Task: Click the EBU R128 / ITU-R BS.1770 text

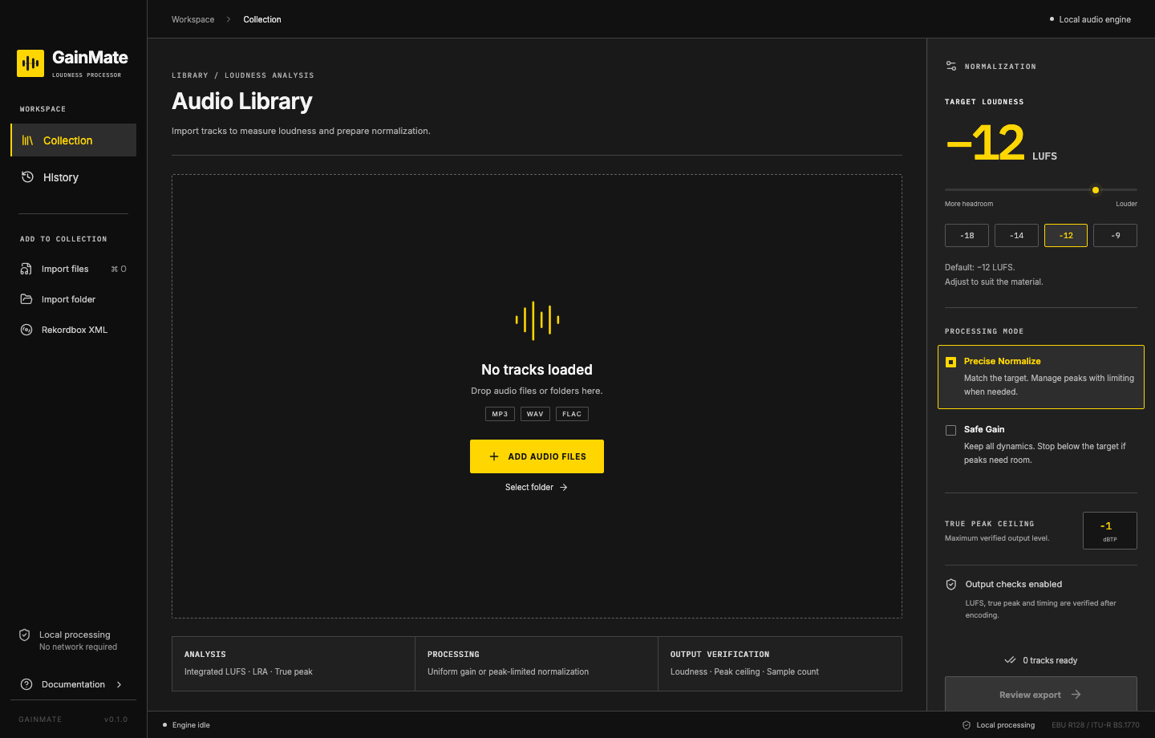Action: click(x=1095, y=725)
